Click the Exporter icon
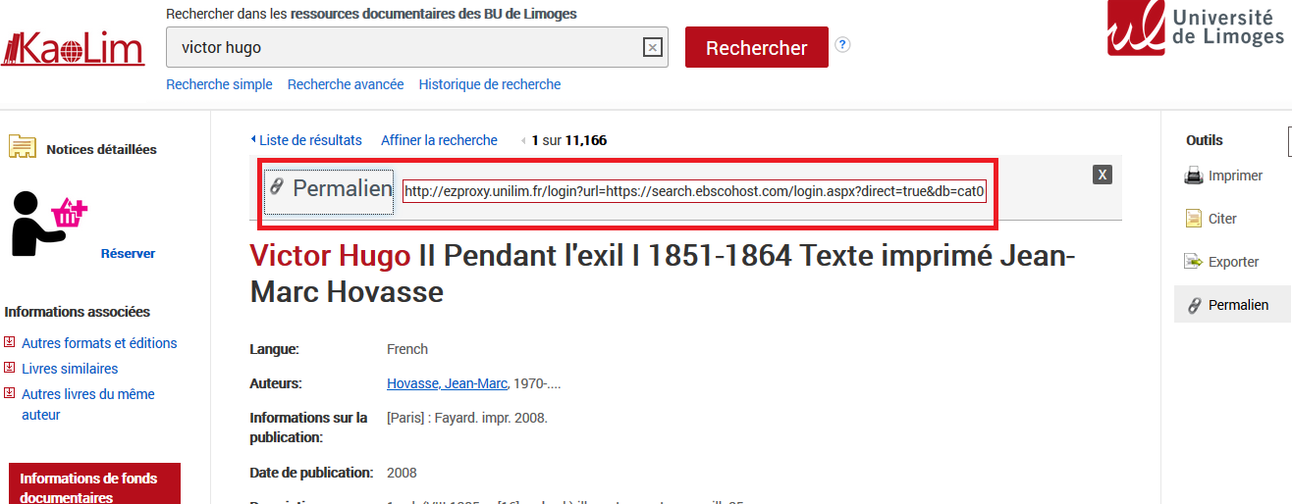 click(x=1194, y=262)
